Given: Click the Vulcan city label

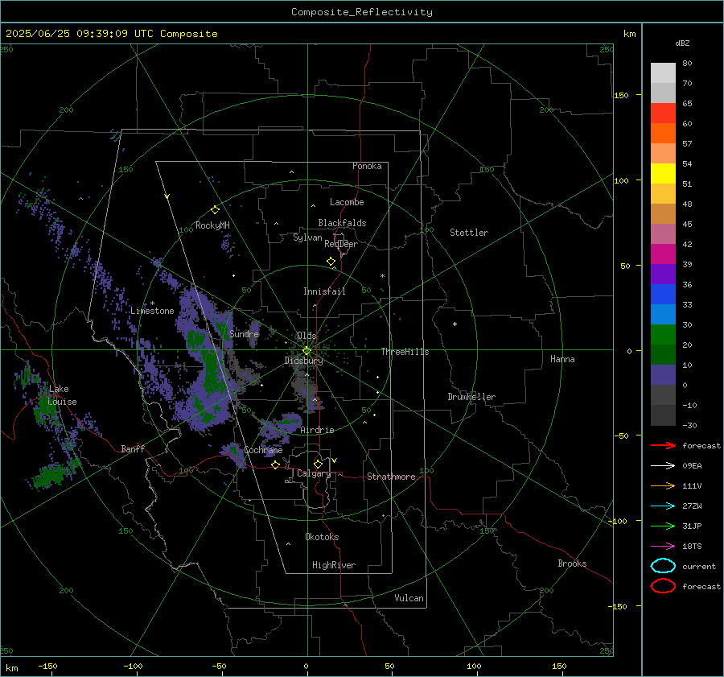Looking at the screenshot, I should pos(409,597).
